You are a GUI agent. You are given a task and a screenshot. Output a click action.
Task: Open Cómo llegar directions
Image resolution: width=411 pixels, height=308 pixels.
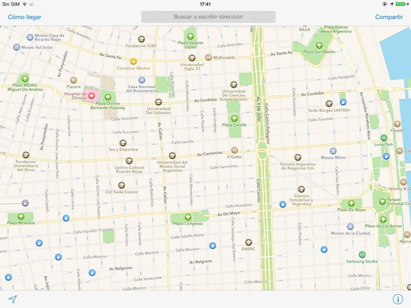click(x=24, y=17)
